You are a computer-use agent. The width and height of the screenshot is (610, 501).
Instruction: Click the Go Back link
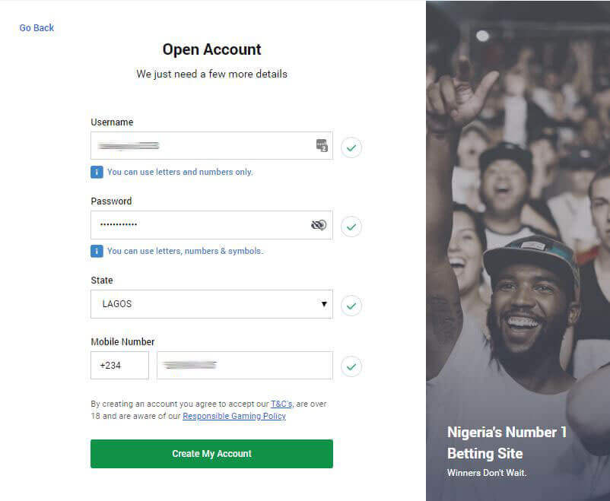click(37, 28)
